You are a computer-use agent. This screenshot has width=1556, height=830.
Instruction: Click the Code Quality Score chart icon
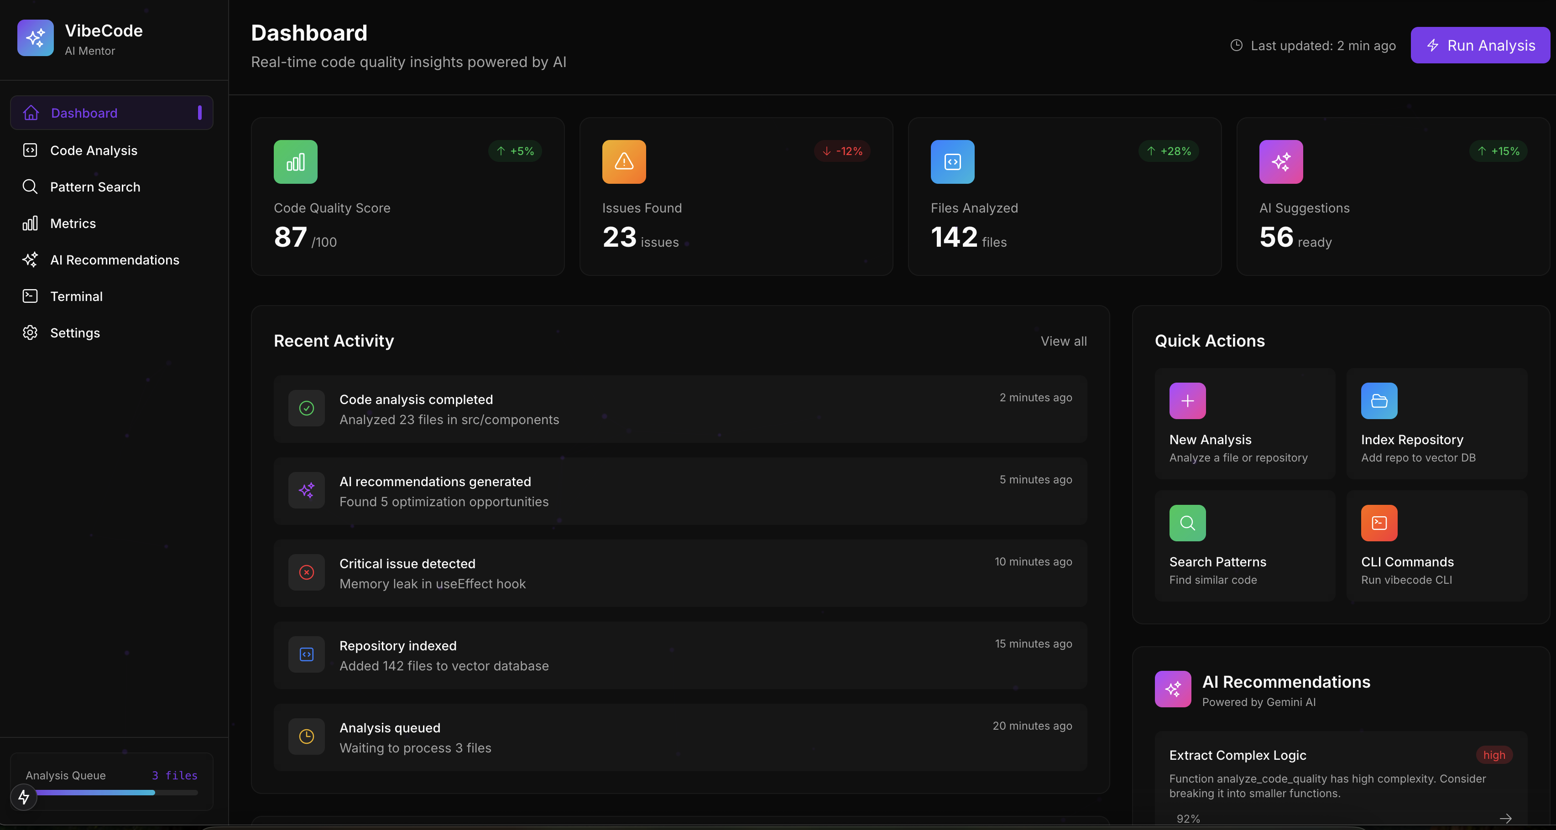click(295, 162)
